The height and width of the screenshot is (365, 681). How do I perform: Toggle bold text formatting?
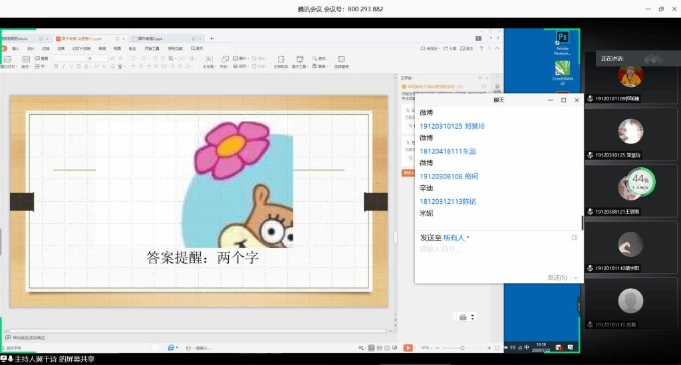point(56,66)
